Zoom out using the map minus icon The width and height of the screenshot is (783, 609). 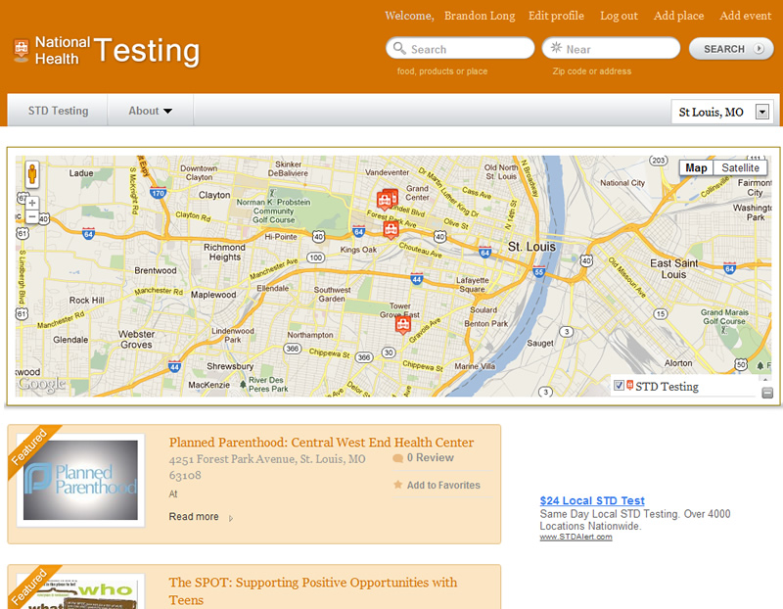[x=31, y=216]
